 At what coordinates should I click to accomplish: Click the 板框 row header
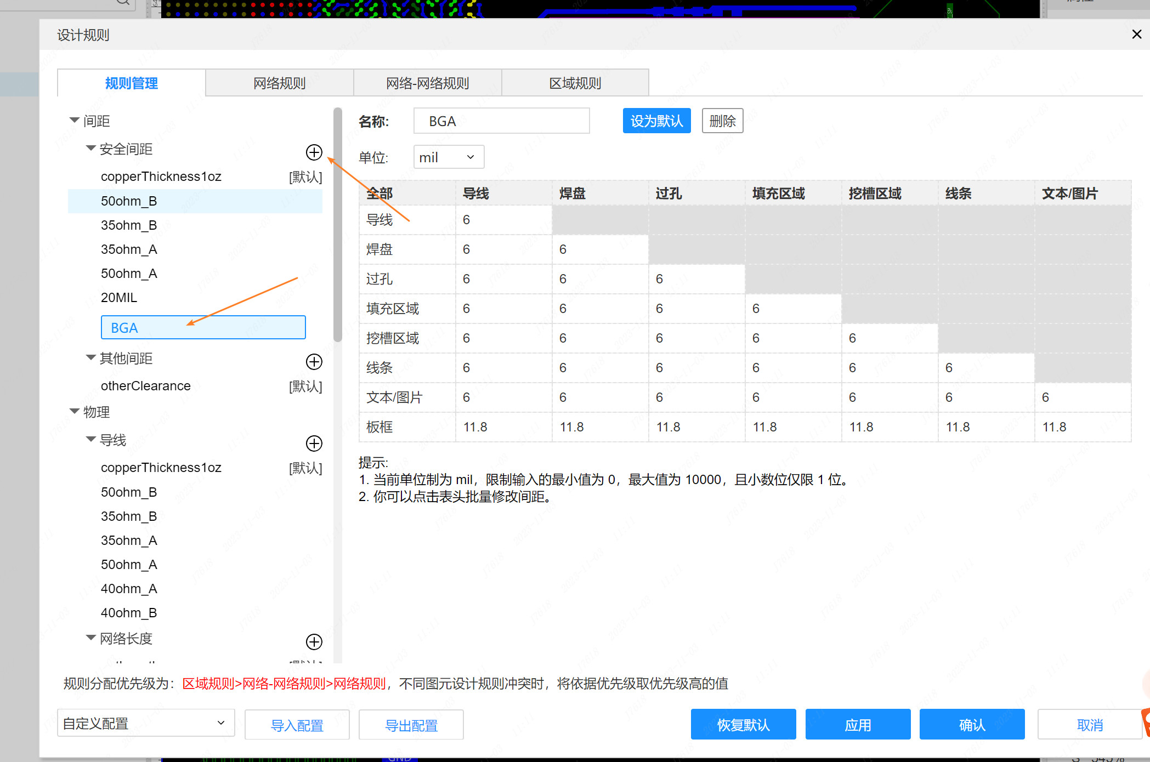click(x=407, y=427)
